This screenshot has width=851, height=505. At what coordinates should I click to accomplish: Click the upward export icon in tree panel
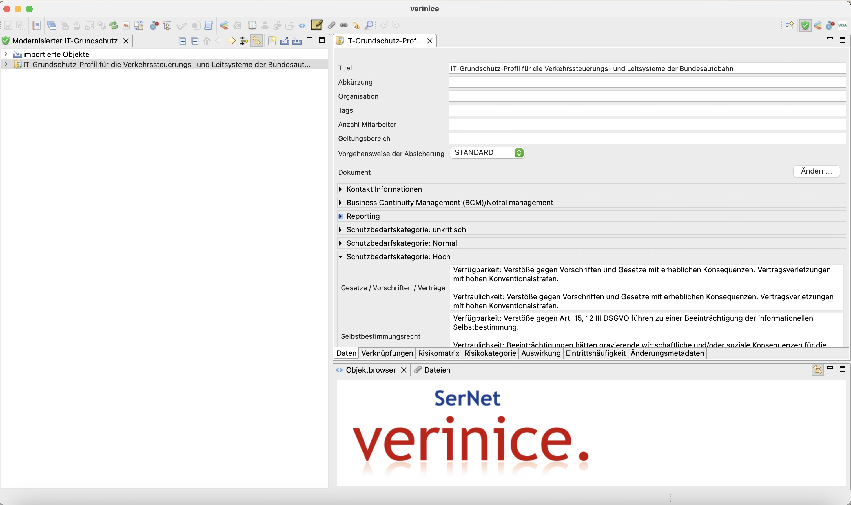point(284,41)
